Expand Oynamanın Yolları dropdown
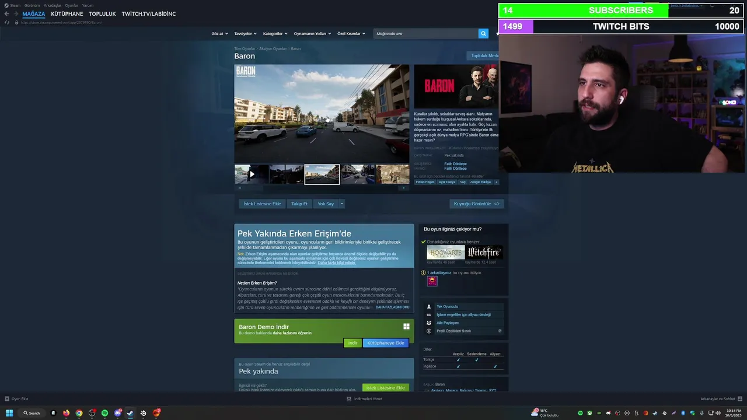Image resolution: width=747 pixels, height=420 pixels. tap(312, 34)
